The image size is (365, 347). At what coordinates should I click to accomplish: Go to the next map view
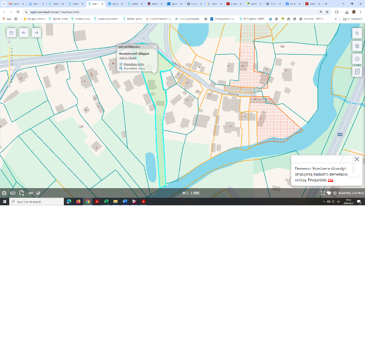click(x=36, y=33)
